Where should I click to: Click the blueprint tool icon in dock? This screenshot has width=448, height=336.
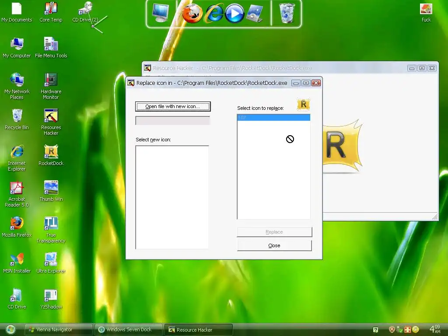click(x=255, y=13)
